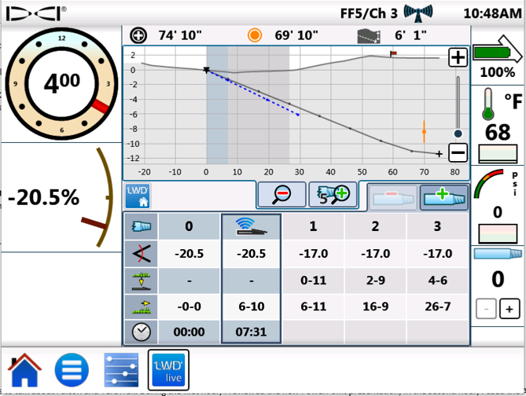The height and width of the screenshot is (396, 526).
Task: Select rod column 2 header
Action: click(375, 226)
